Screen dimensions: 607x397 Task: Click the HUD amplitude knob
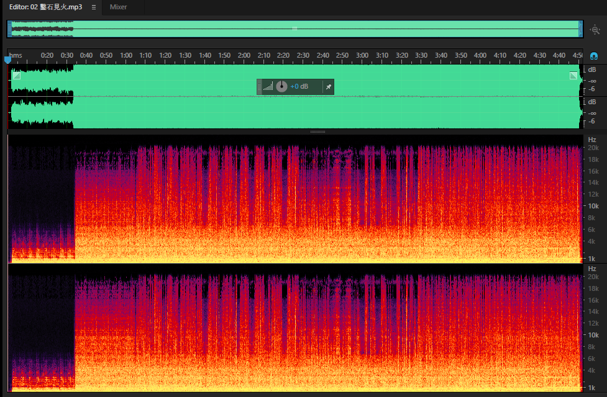point(282,87)
